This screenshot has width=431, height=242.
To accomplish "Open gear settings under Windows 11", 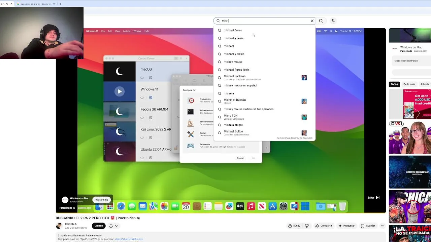I will click(x=151, y=98).
